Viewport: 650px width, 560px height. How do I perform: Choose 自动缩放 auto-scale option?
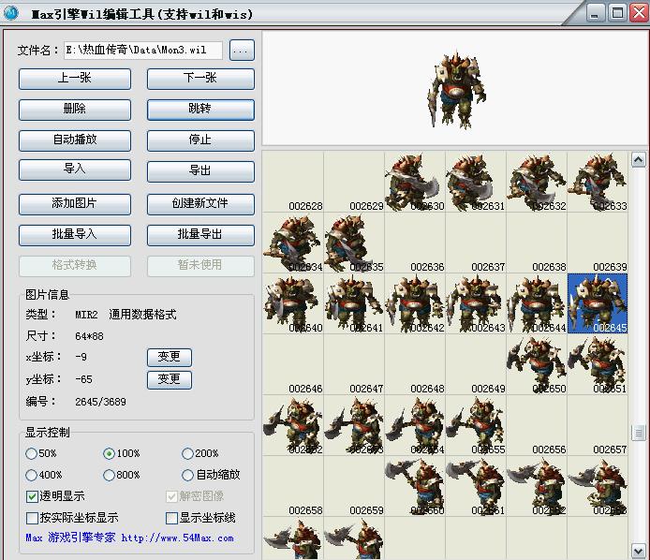[x=187, y=475]
